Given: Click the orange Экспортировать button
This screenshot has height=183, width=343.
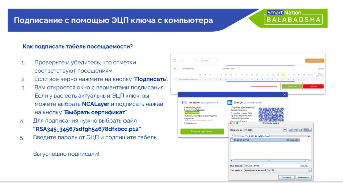Looking at the screenshot, I should pos(315,61).
